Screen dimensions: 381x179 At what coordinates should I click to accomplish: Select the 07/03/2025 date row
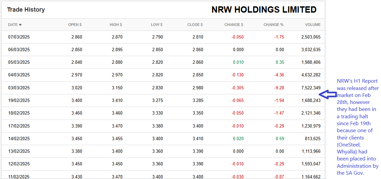(19, 37)
